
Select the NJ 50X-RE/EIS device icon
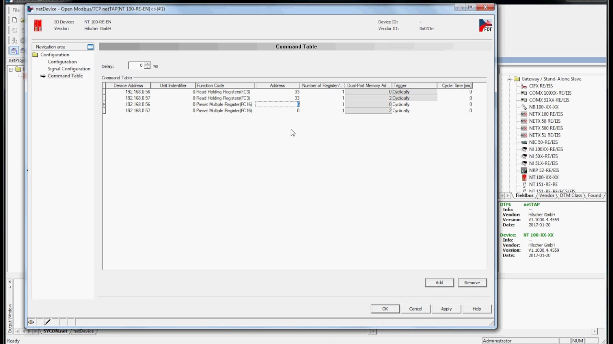(524, 156)
